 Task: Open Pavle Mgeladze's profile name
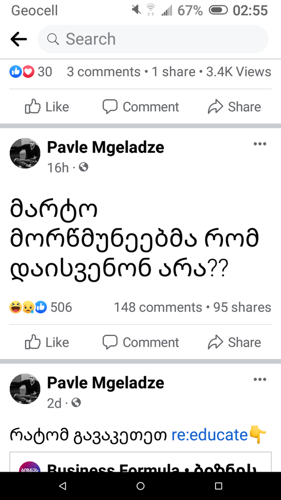click(105, 146)
